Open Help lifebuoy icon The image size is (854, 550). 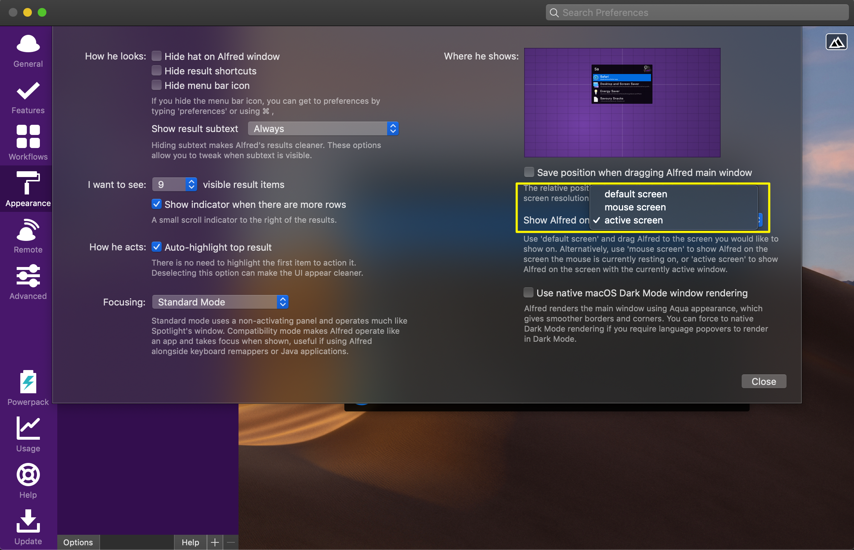click(28, 475)
